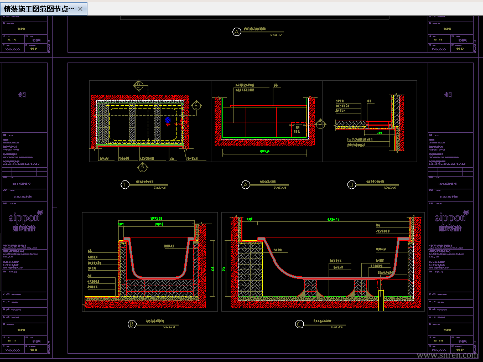Select the D detail callout symbol beside the elevation
The height and width of the screenshot is (362, 483).
point(320,124)
